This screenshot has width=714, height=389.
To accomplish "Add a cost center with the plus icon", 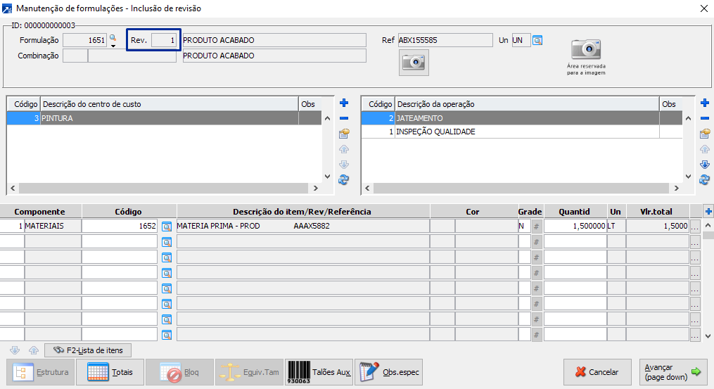I will click(x=344, y=103).
